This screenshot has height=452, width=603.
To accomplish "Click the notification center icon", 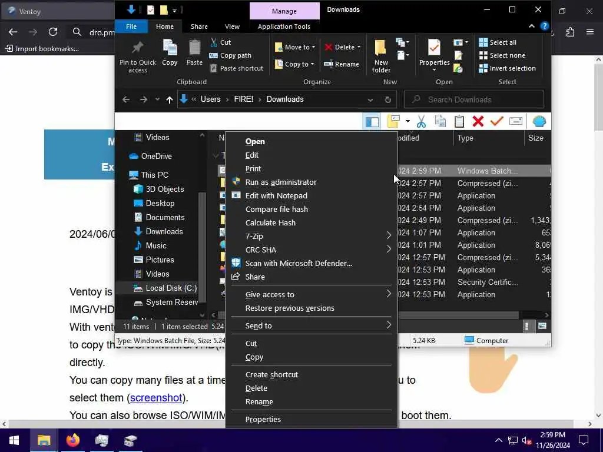I will click(584, 440).
